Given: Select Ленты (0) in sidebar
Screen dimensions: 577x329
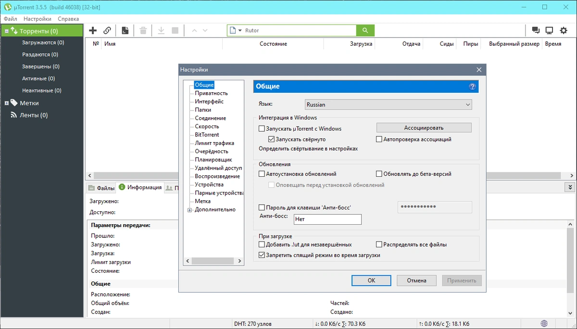Looking at the screenshot, I should pyautogui.click(x=34, y=115).
